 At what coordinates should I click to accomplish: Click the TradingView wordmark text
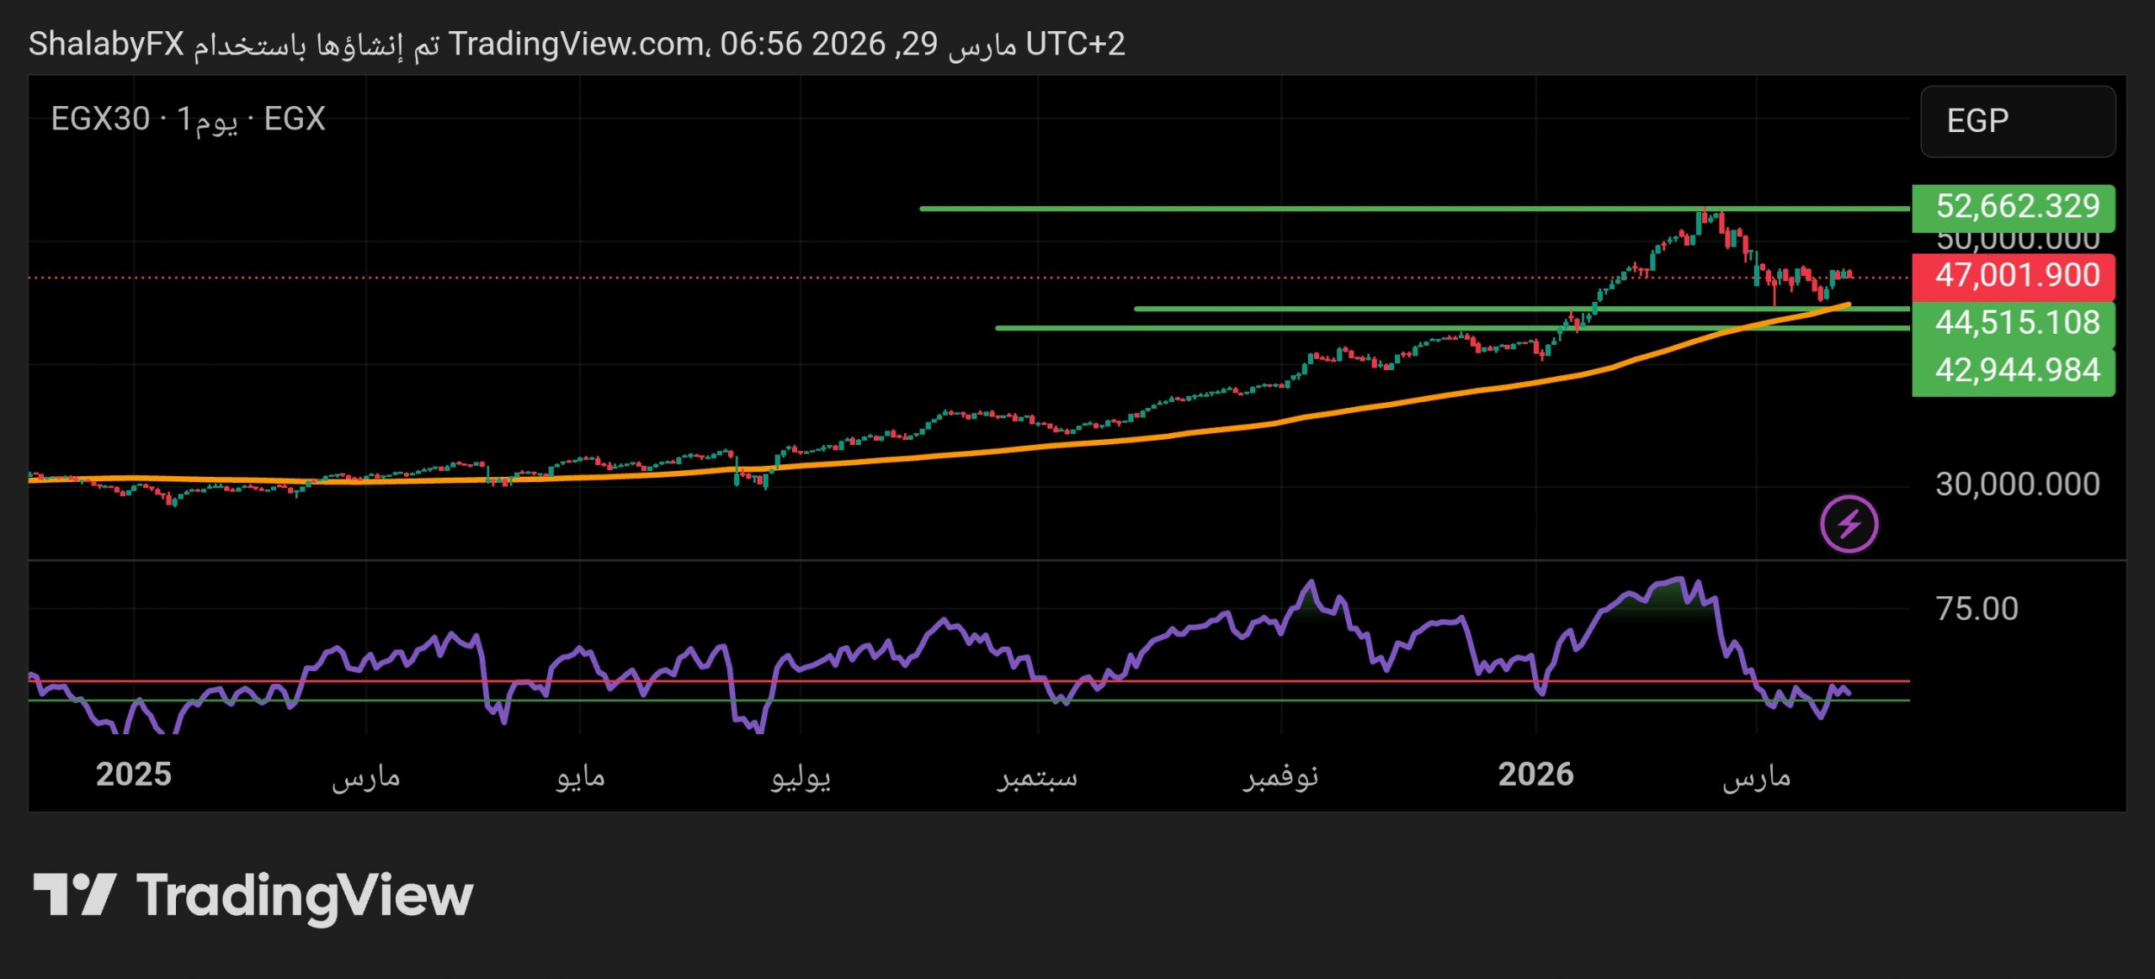[x=305, y=897]
